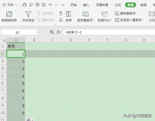Select column D header

(x=71, y=40)
